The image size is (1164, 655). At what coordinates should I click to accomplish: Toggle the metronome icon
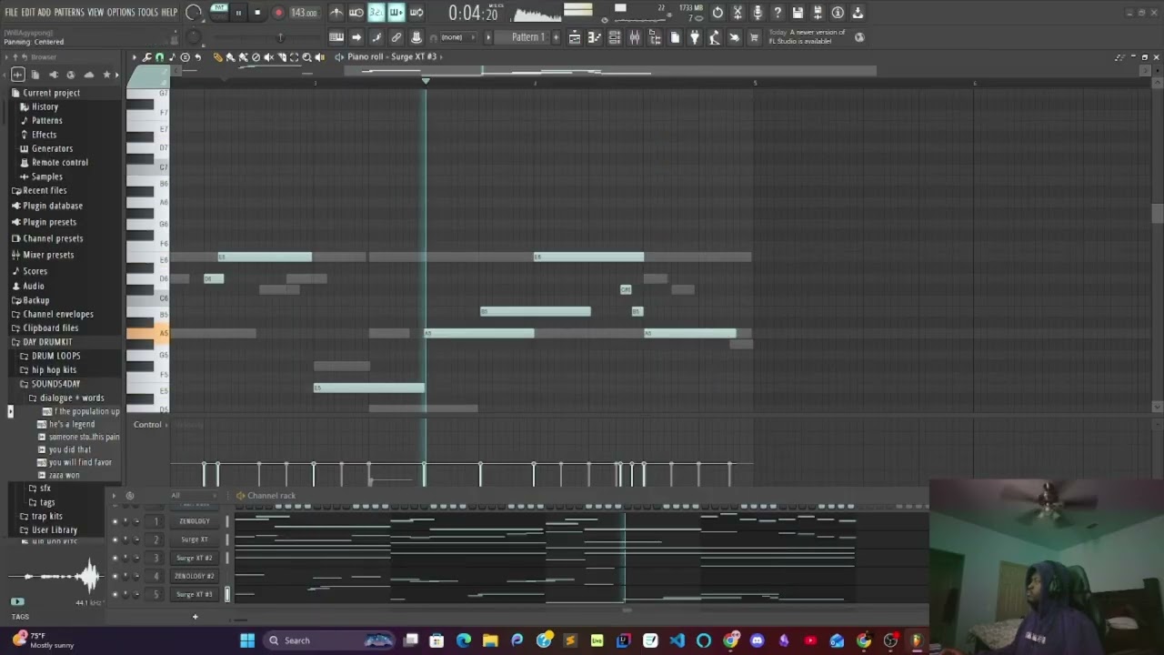click(x=336, y=13)
